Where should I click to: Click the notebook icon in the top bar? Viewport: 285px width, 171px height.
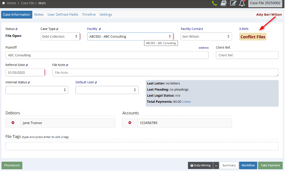223,3
